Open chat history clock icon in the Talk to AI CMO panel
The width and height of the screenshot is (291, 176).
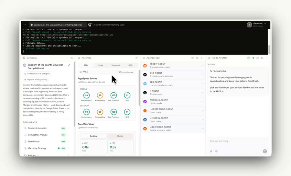[x=262, y=58]
